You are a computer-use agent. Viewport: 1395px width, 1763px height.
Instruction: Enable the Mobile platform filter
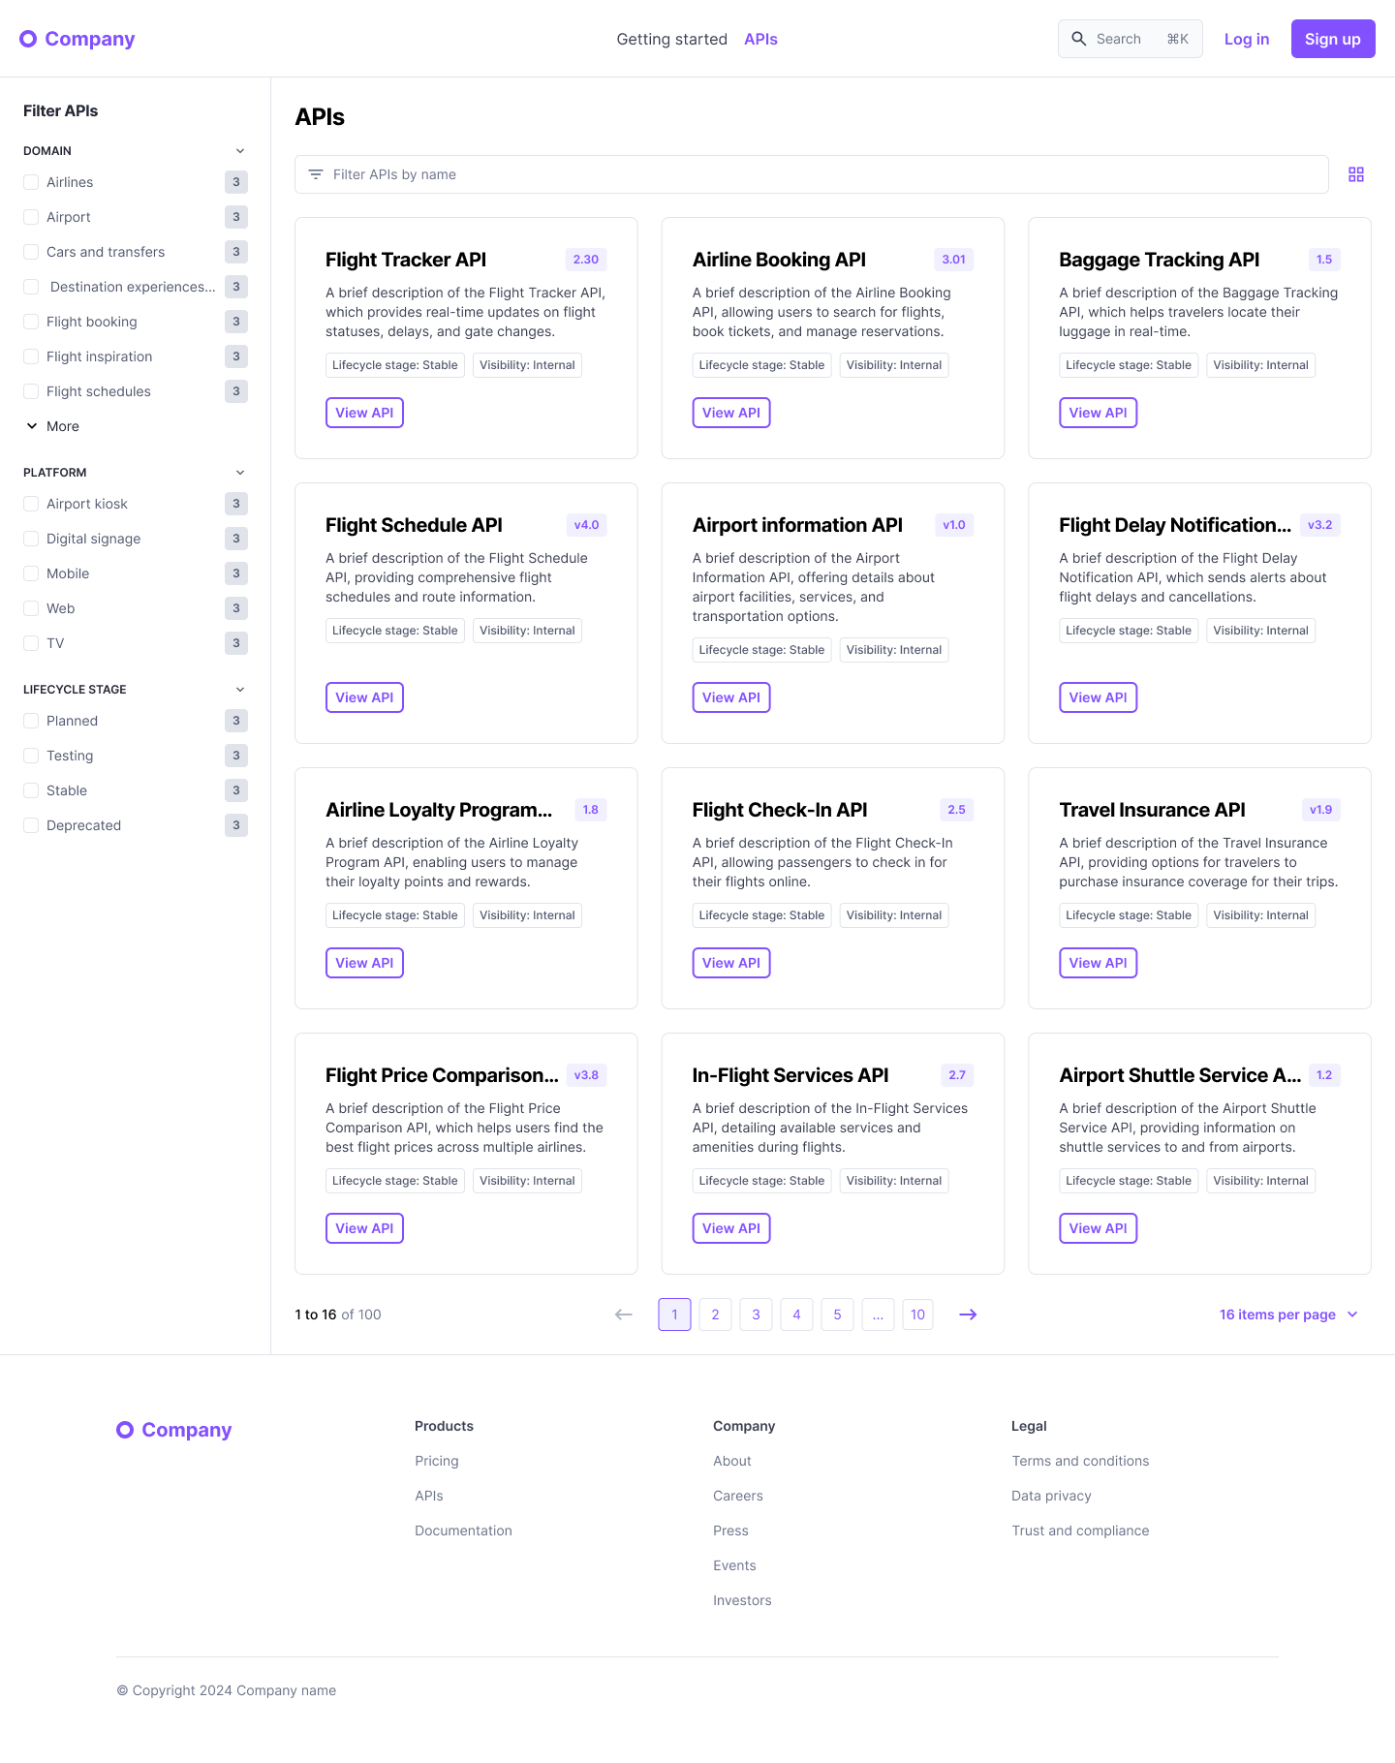[31, 573]
